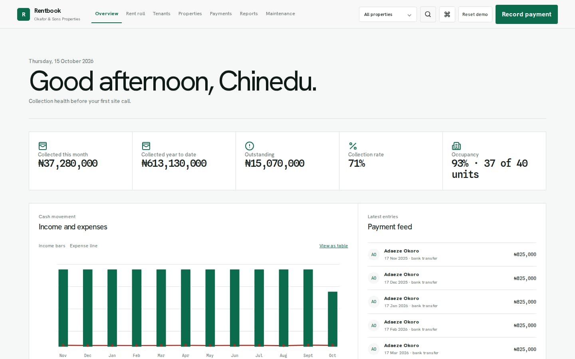Click the Sept label on chart axis
575x359 pixels.
tap(308, 355)
